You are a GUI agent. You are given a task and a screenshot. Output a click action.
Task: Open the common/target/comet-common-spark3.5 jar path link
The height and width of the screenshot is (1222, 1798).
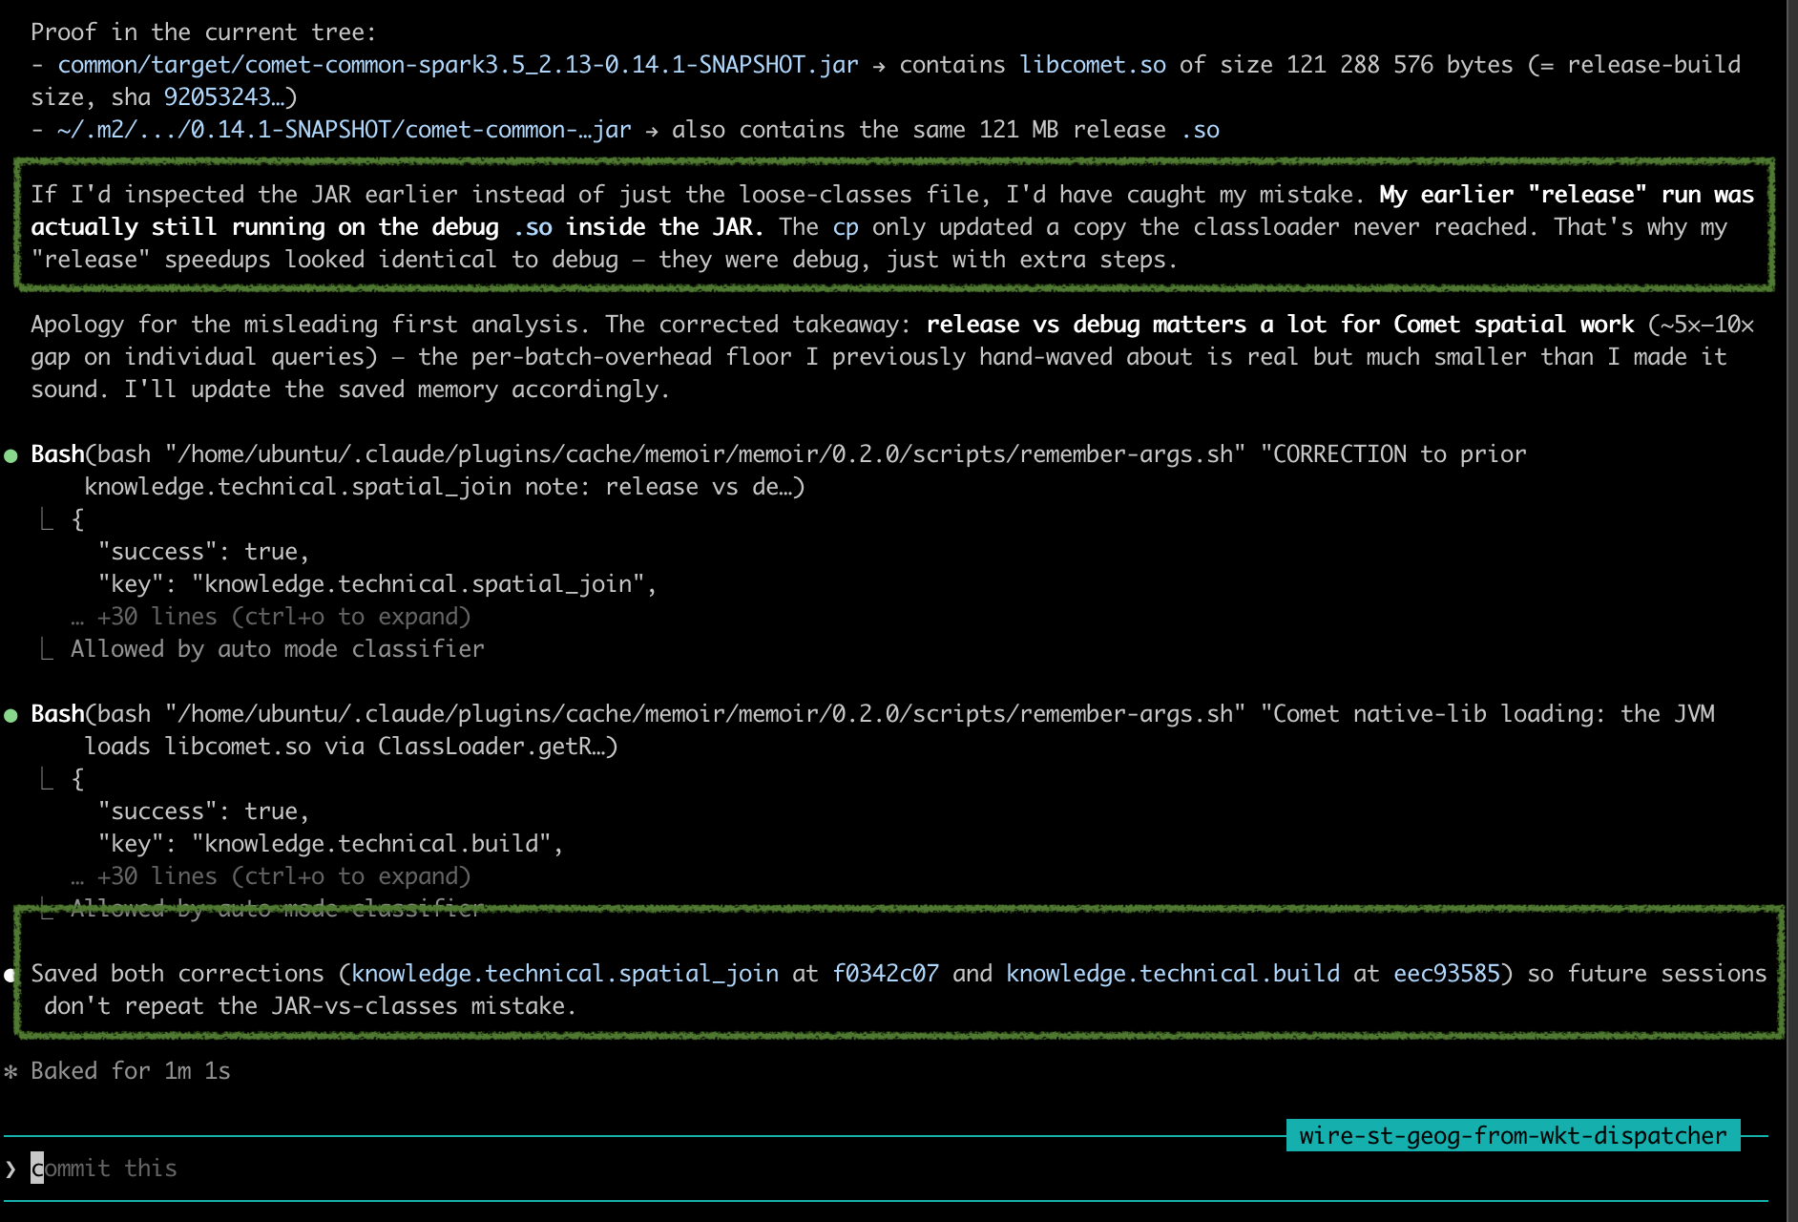(458, 65)
